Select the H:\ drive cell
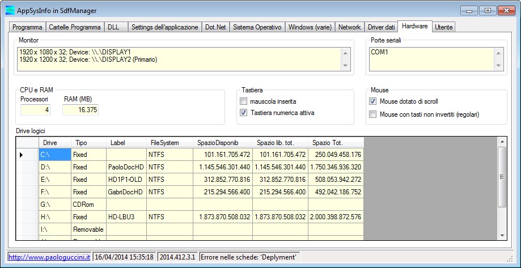 click(x=55, y=217)
